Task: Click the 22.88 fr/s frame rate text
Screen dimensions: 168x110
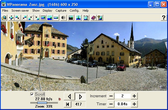Action: coord(44,99)
